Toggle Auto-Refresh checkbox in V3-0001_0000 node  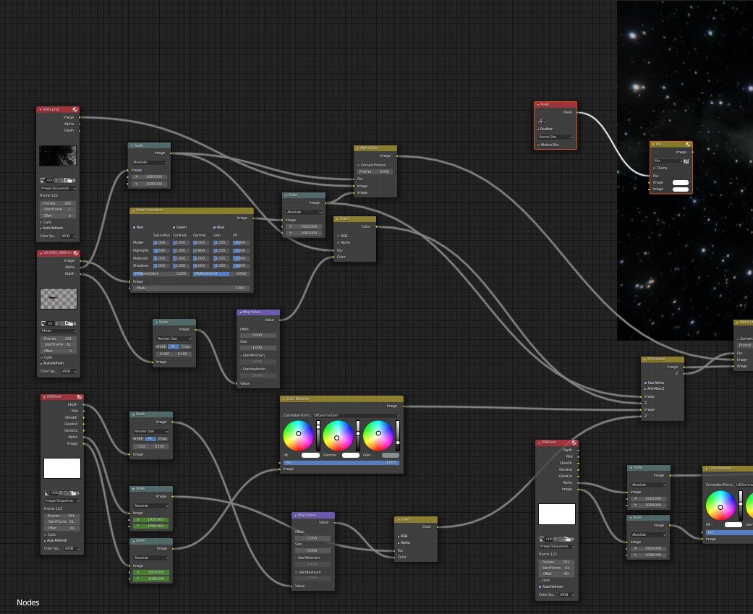[x=41, y=363]
